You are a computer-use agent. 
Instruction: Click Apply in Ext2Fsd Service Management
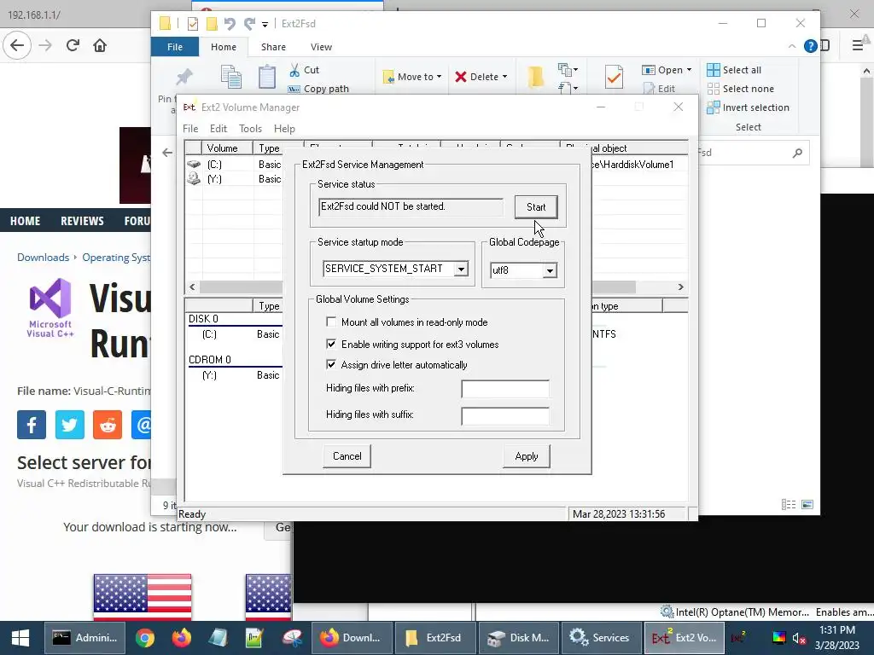pos(526,456)
